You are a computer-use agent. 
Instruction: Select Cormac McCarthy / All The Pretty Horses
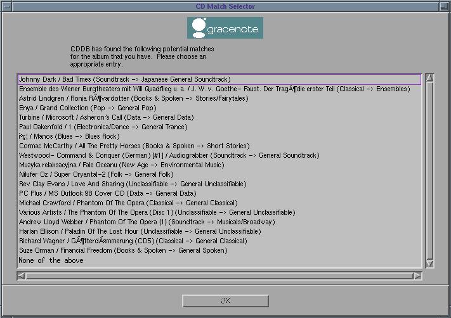pos(219,146)
